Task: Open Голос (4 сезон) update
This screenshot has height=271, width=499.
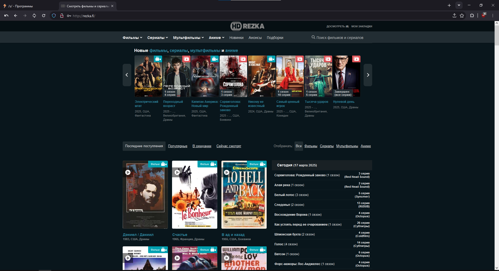Action: click(322, 244)
